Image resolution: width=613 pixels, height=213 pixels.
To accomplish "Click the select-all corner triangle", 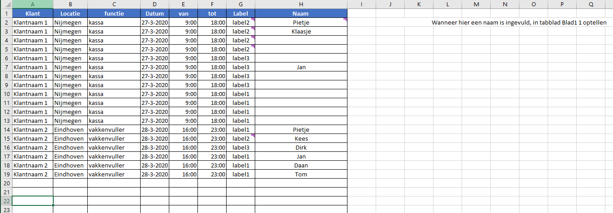I will 6,4.
